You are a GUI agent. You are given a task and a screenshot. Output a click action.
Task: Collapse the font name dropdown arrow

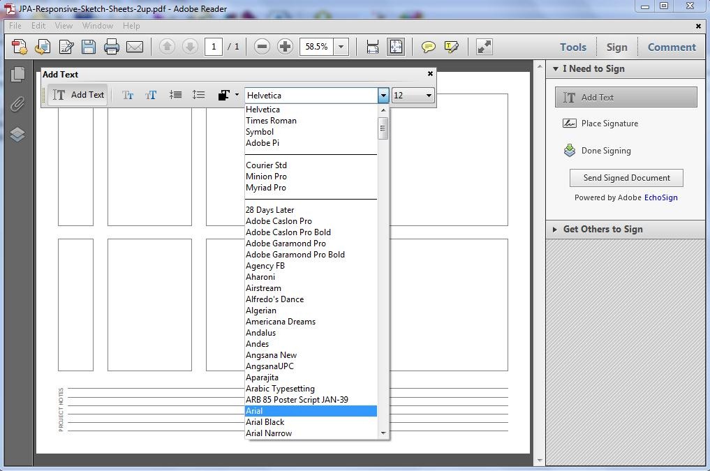pos(383,96)
